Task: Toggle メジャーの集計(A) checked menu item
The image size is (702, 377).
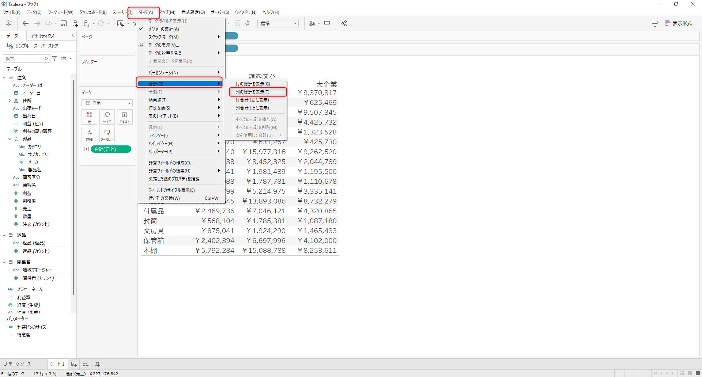Action: (x=163, y=29)
